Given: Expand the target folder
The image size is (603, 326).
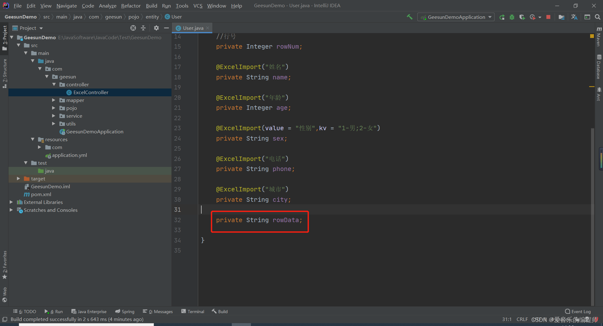Looking at the screenshot, I should click(18, 179).
